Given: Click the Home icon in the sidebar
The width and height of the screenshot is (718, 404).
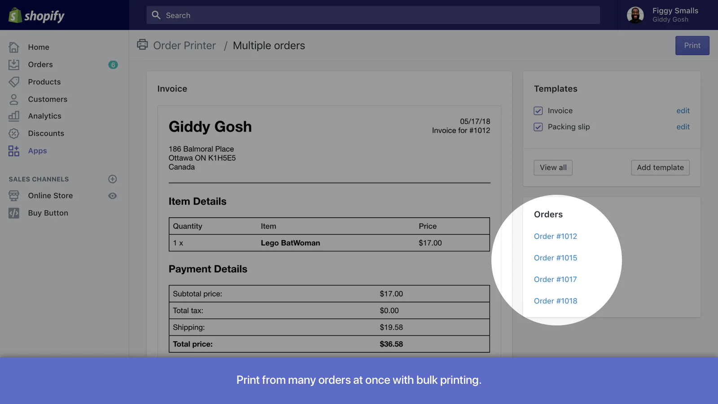Looking at the screenshot, I should click(x=13, y=47).
